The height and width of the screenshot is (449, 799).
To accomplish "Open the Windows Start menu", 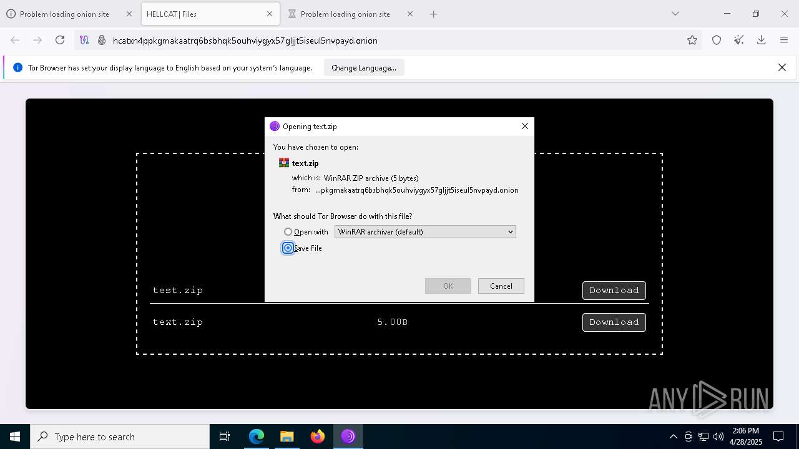I will [15, 437].
